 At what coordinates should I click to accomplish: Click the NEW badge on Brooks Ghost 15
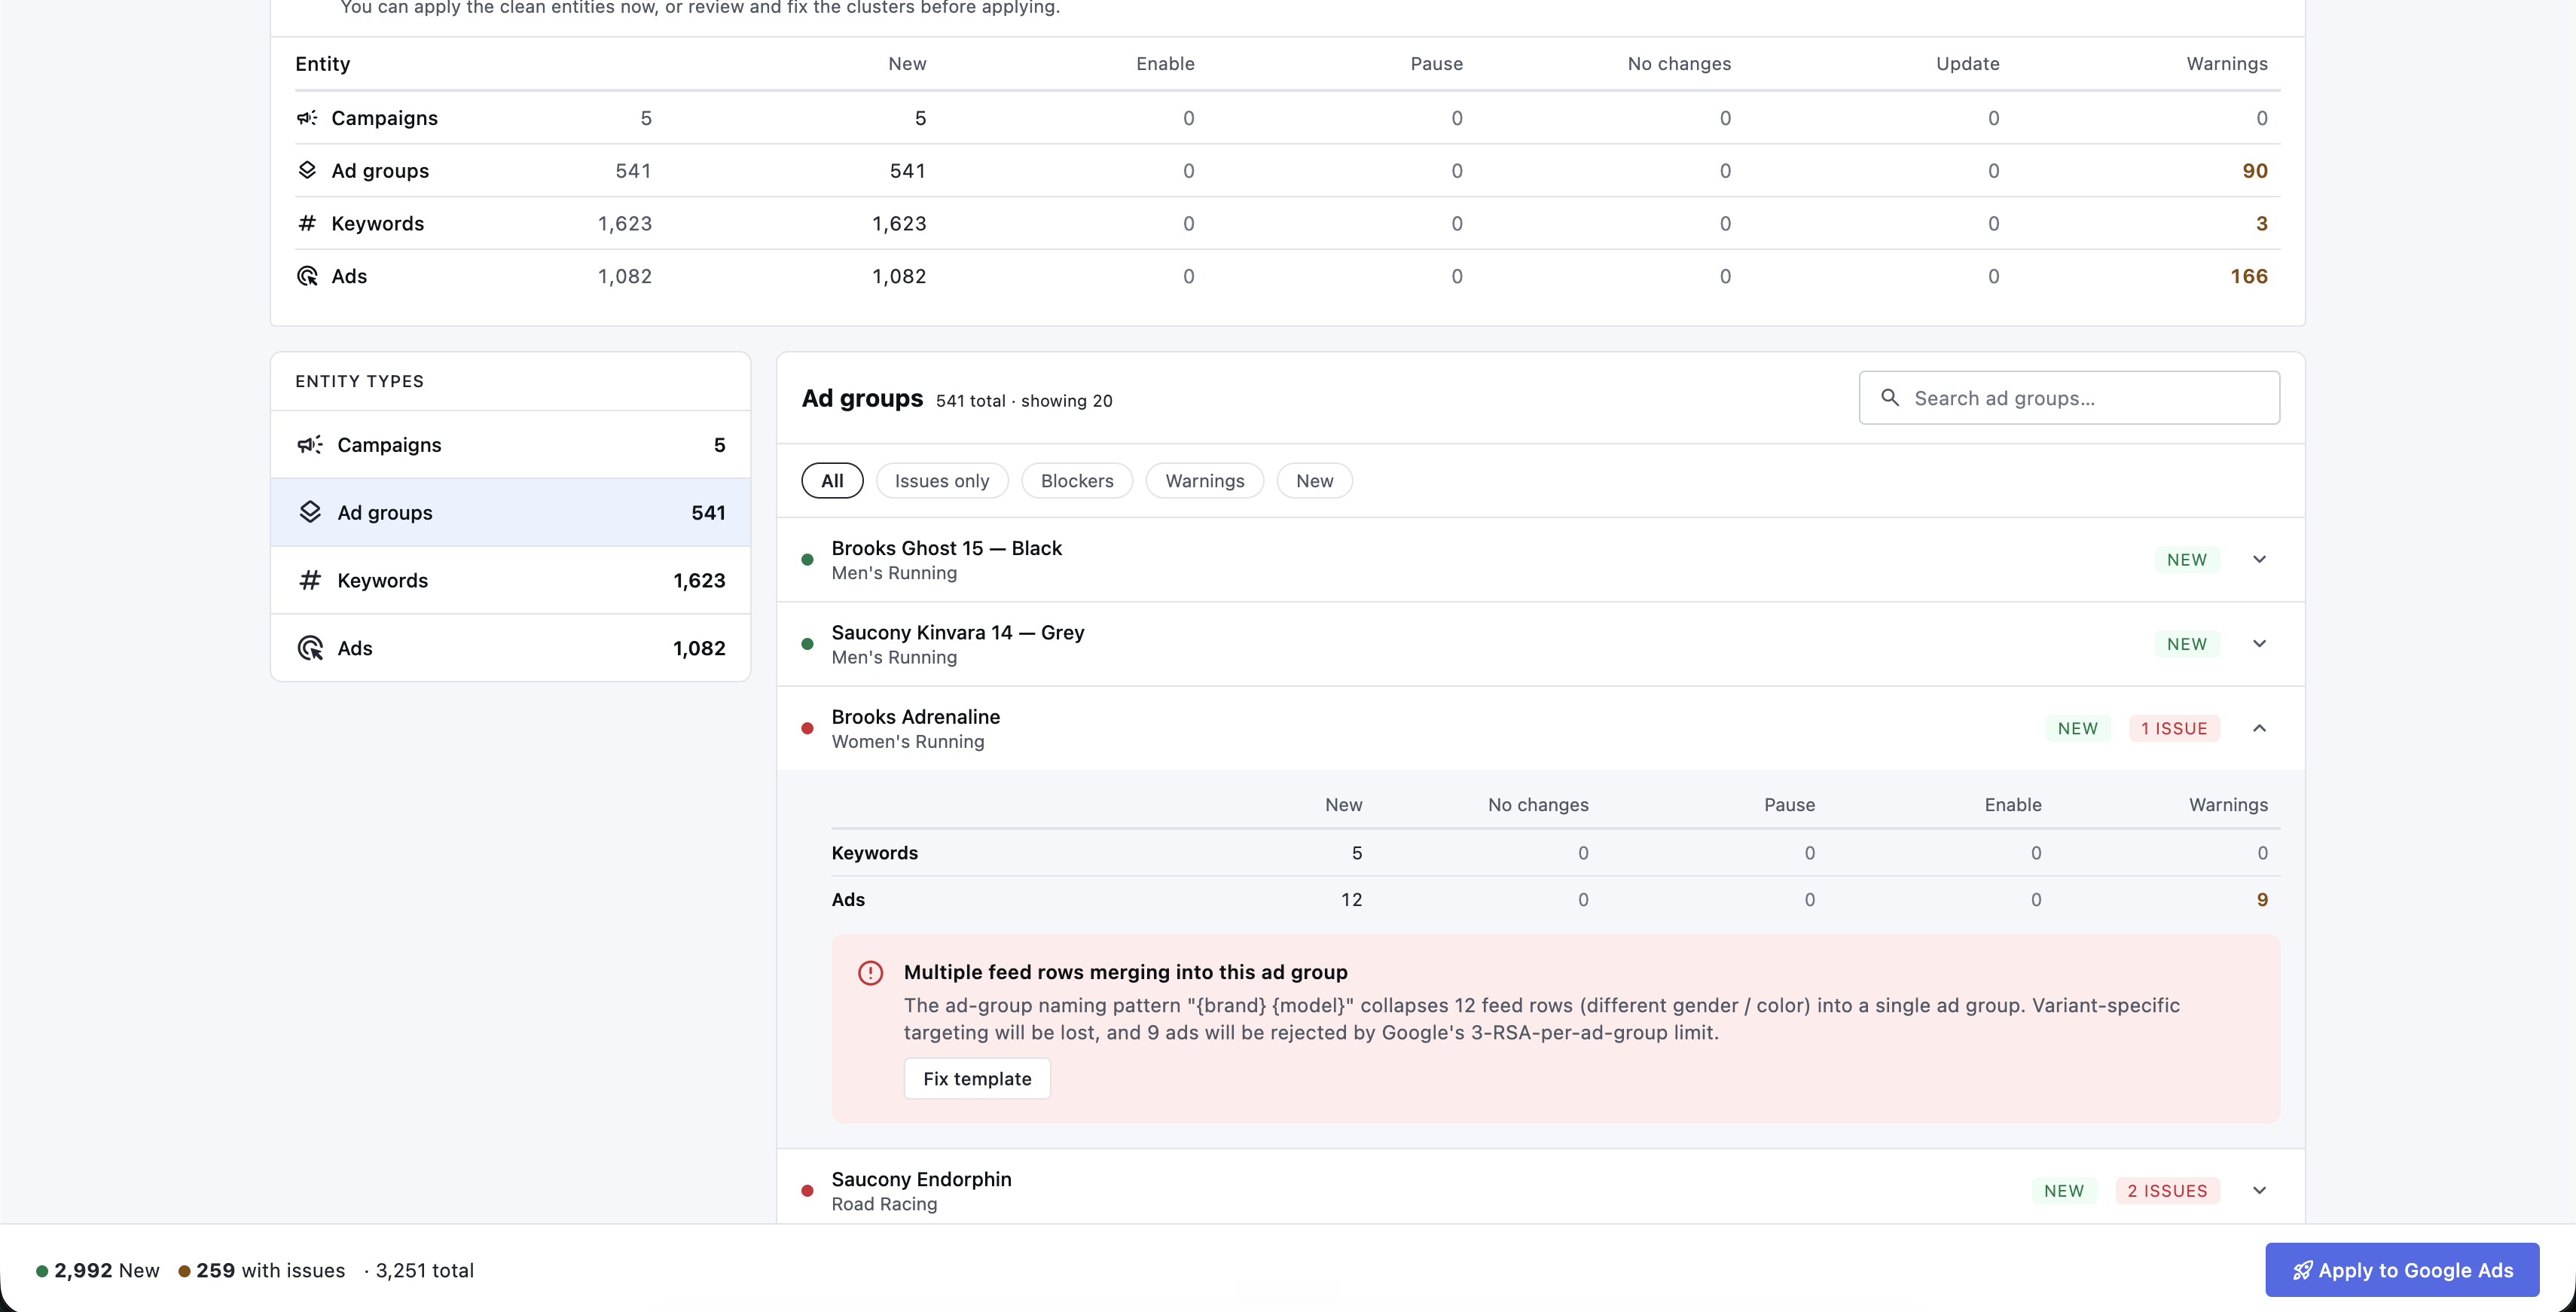2187,560
